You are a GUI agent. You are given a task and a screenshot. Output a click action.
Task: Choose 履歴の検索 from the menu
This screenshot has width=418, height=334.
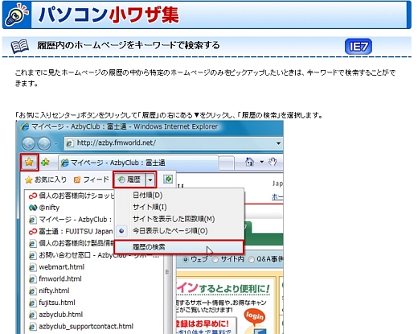point(179,247)
